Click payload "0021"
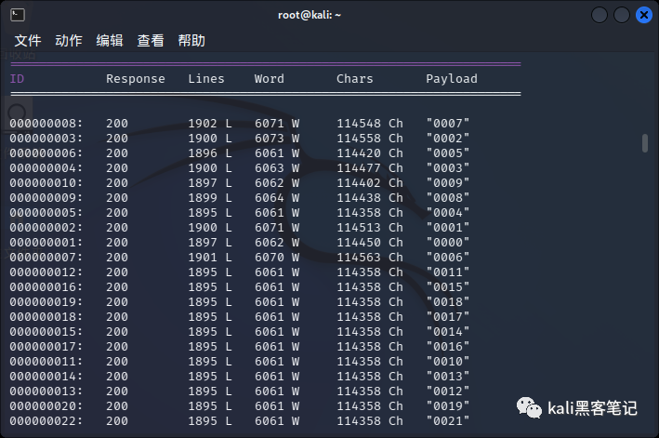This screenshot has width=659, height=438. [448, 420]
